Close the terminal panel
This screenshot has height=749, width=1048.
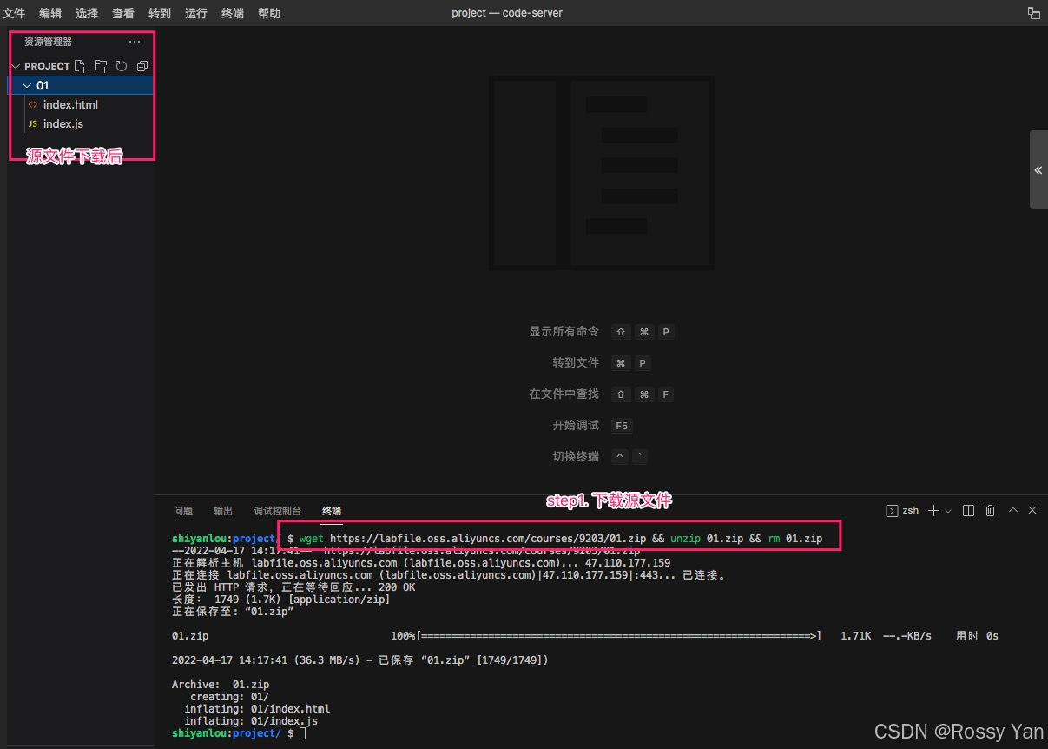pyautogui.click(x=1032, y=511)
